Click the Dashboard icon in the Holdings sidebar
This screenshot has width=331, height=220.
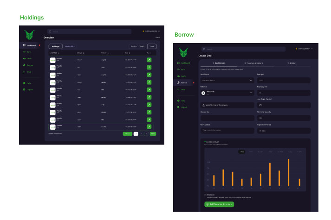click(24, 45)
